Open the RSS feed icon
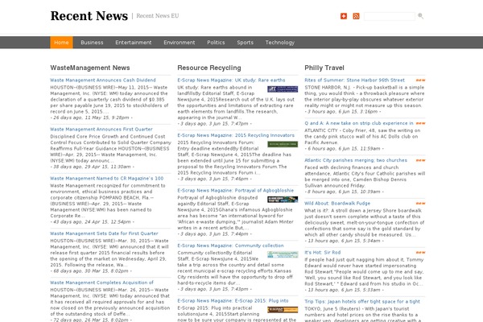This screenshot has width=483, height=322. point(356,16)
